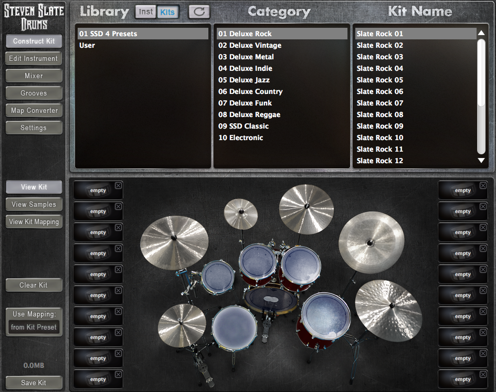Load the Slate Rock 04 kit

[x=416, y=68]
